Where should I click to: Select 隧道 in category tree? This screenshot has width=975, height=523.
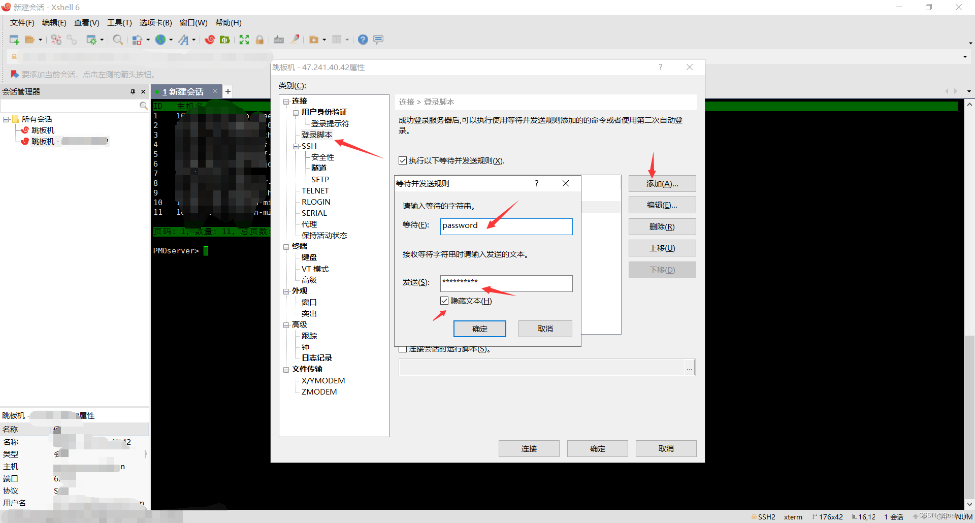pyautogui.click(x=319, y=168)
